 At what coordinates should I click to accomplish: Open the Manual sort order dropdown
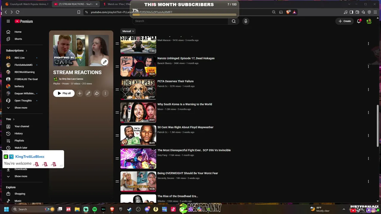128,31
